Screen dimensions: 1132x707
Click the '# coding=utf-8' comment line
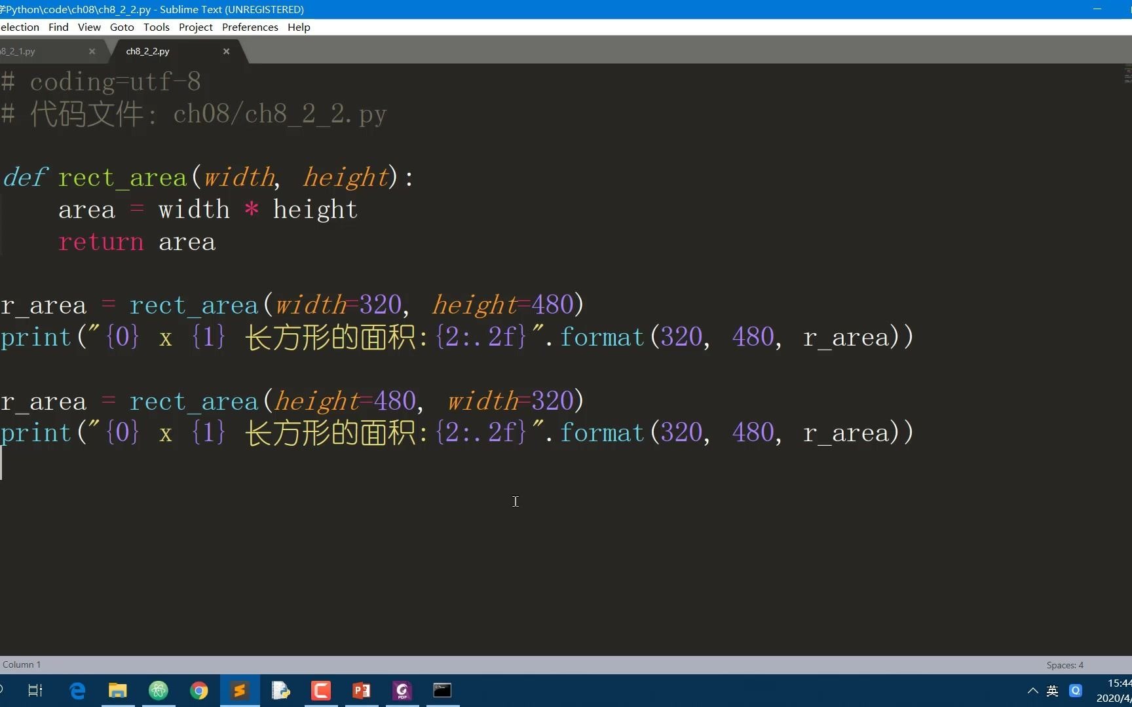[x=101, y=82]
